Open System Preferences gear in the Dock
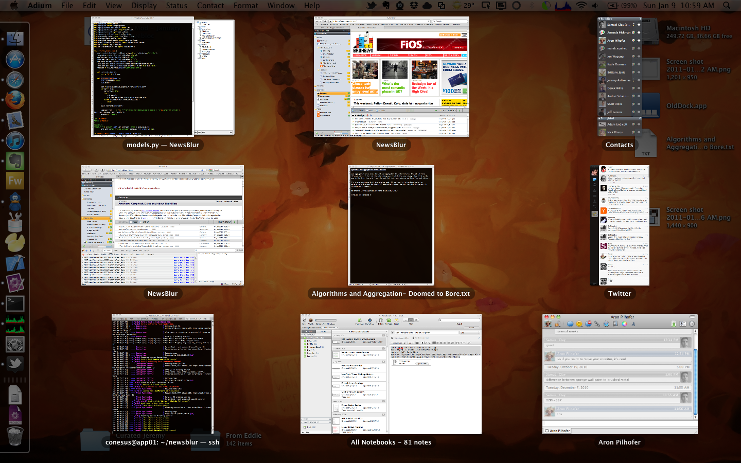Image resolution: width=741 pixels, height=463 pixels. (x=15, y=344)
